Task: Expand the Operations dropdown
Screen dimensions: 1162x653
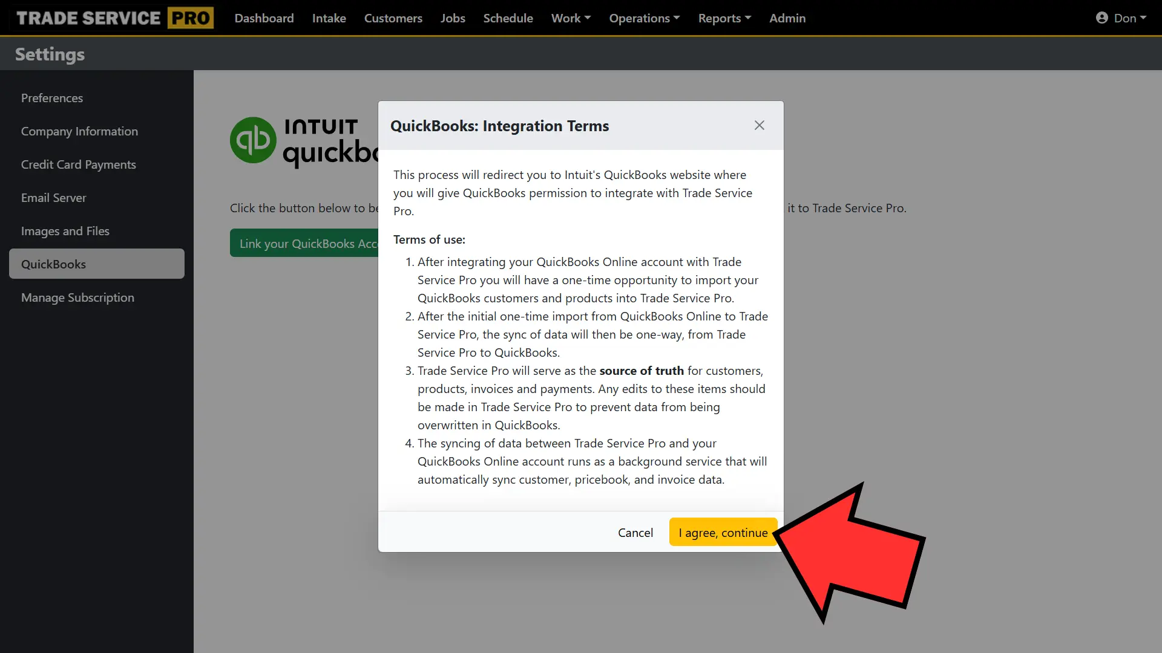Action: pyautogui.click(x=643, y=18)
